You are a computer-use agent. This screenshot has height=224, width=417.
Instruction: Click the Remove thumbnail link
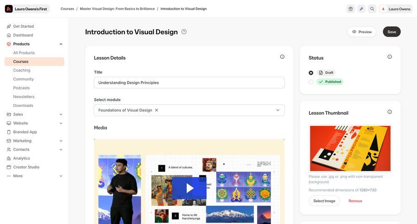pos(355,201)
